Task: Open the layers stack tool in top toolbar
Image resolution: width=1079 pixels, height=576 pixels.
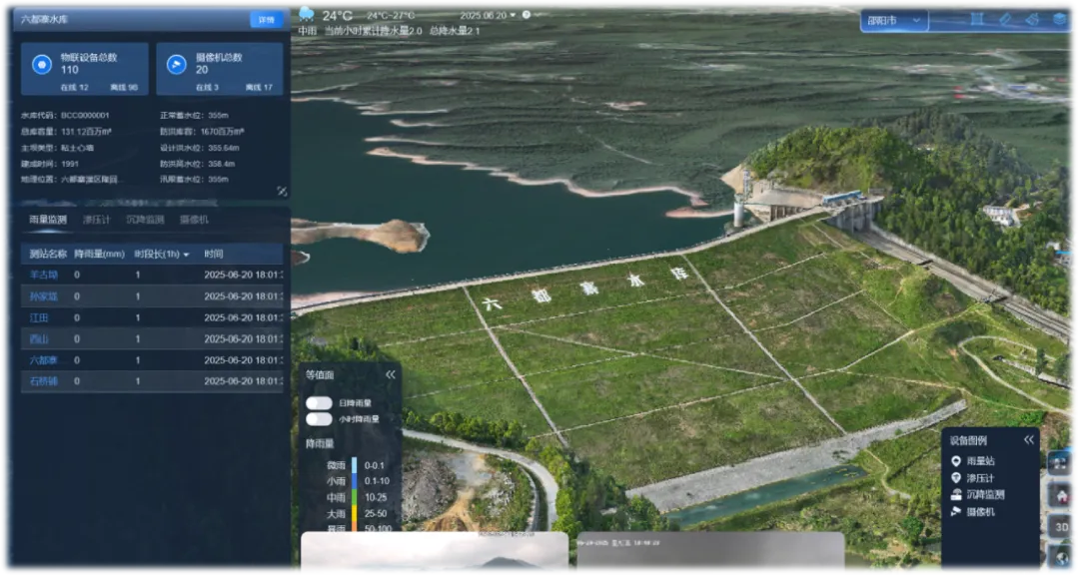Action: (1059, 19)
